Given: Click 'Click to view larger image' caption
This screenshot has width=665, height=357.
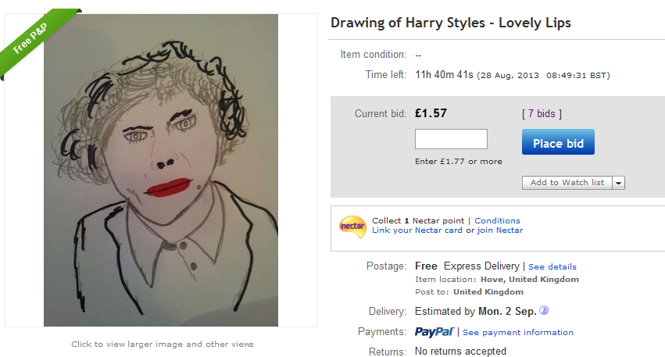Looking at the screenshot, I should [163, 344].
